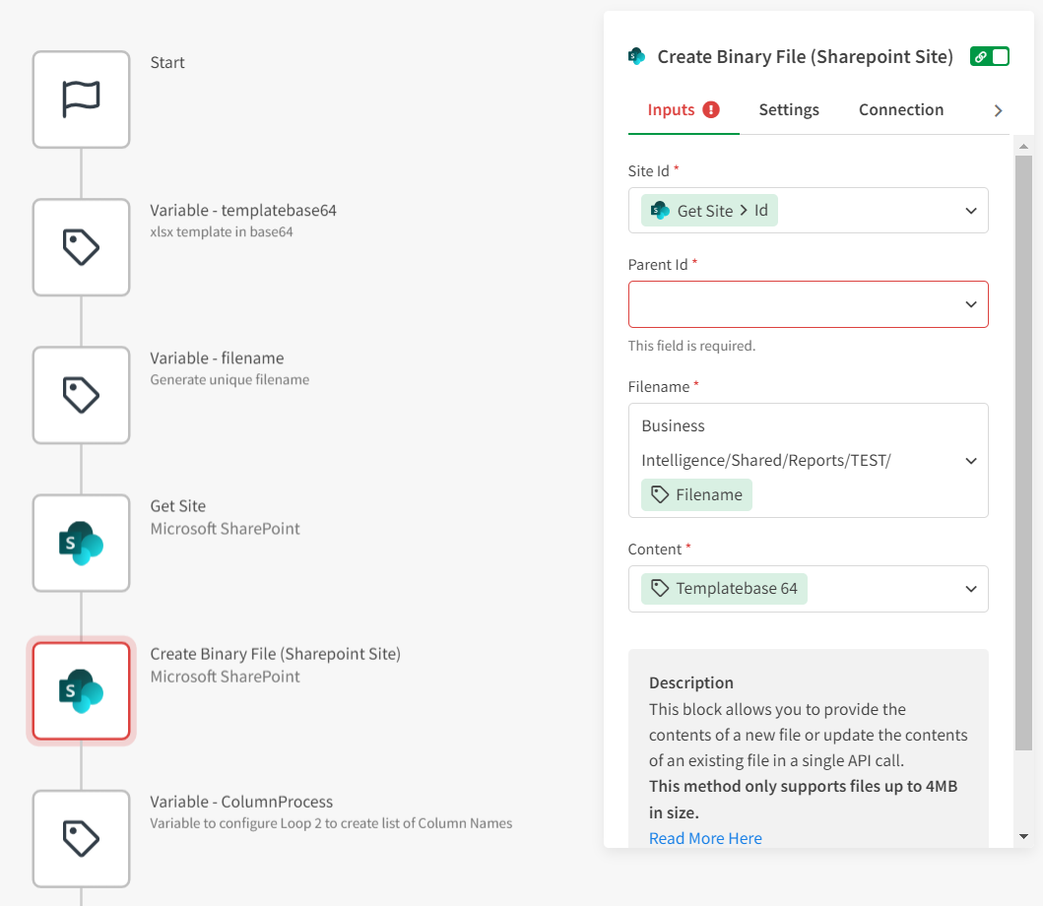
Task: Open the Get Site SharePoint block
Action: 81,543
